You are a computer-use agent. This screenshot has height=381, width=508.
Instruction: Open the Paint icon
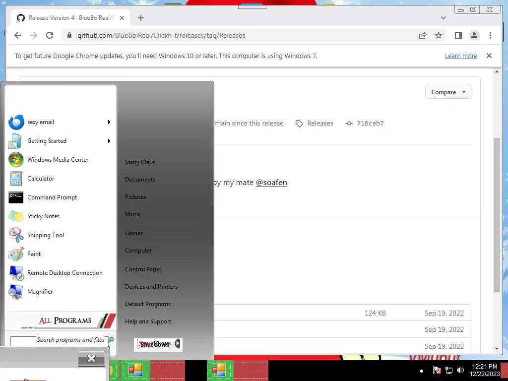[x=16, y=254]
